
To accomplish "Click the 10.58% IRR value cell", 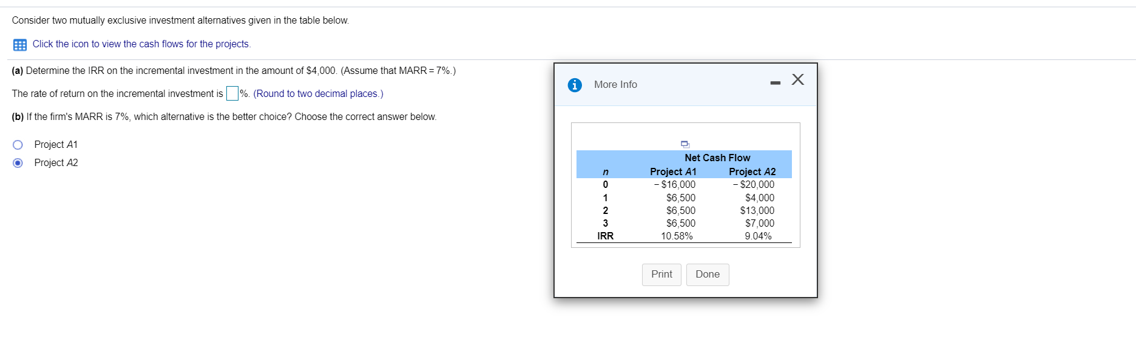I will tap(677, 236).
